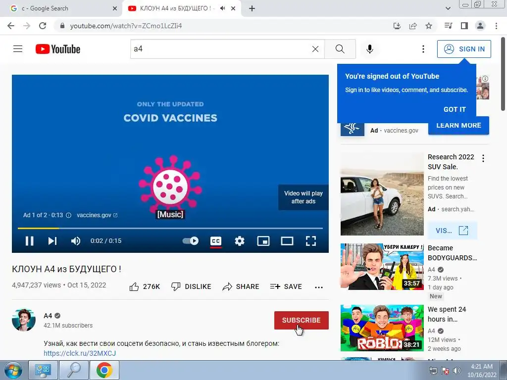Bookmark this page with star
507x380 pixels.
click(x=429, y=26)
